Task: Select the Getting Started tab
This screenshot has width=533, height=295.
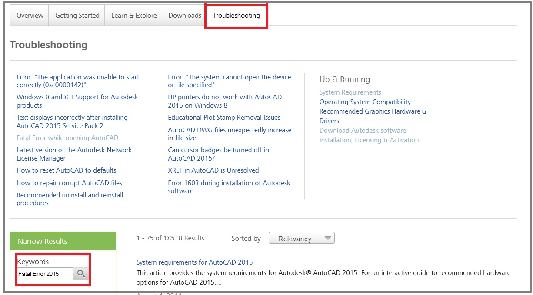Action: [77, 15]
